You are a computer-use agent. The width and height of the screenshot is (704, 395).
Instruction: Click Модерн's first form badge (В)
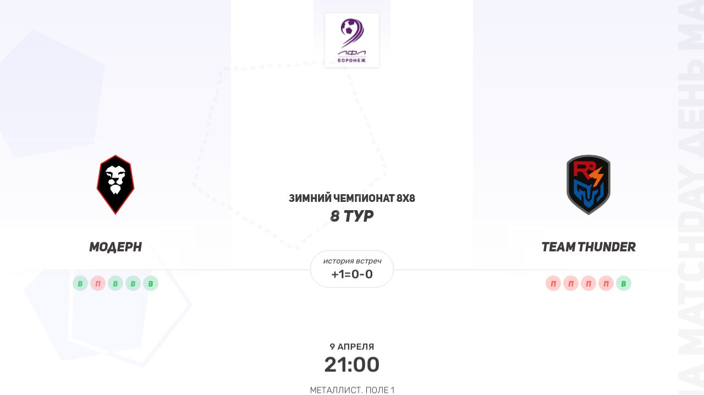click(x=80, y=283)
